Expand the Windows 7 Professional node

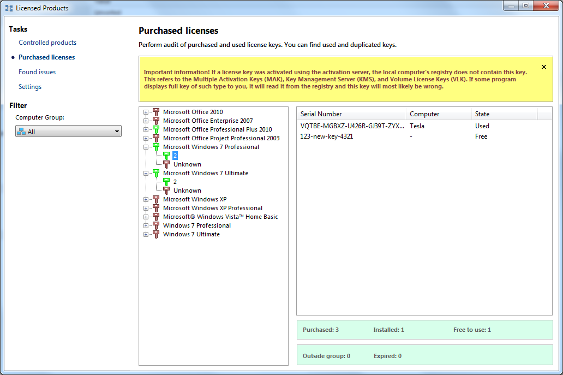pos(146,225)
